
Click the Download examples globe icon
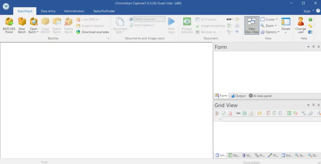[78, 32]
